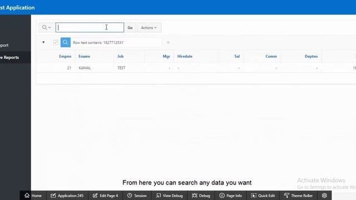Click the Job column header
Viewport: 356px width, 200px height.
click(x=120, y=56)
